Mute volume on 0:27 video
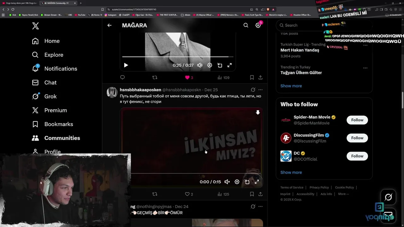Screen dimensions: 404x227 [200, 65]
